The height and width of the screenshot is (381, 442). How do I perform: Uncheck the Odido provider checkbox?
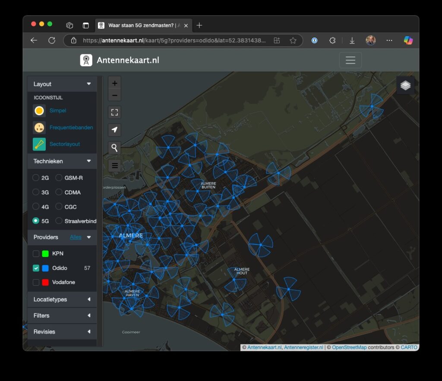click(36, 268)
